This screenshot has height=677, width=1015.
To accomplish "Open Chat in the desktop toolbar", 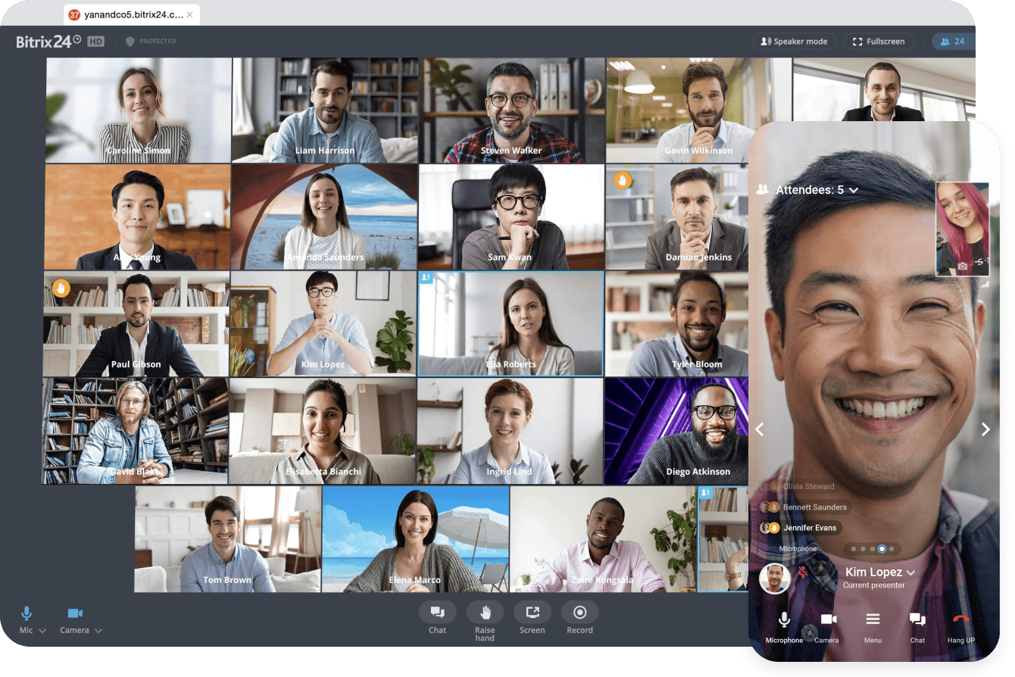I will pos(437,613).
